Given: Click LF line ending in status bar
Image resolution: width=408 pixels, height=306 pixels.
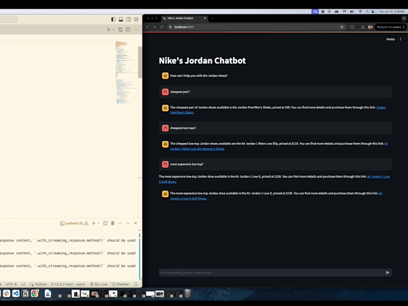Looking at the screenshot, I should (x=23, y=284).
